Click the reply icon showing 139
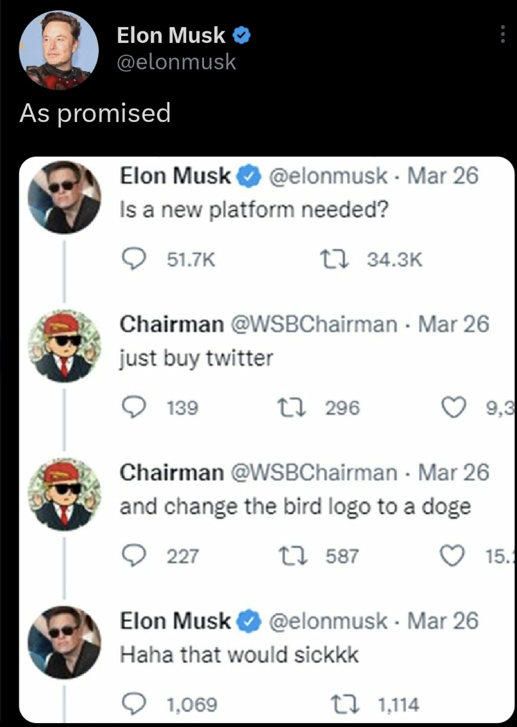The image size is (517, 727). coord(132,407)
